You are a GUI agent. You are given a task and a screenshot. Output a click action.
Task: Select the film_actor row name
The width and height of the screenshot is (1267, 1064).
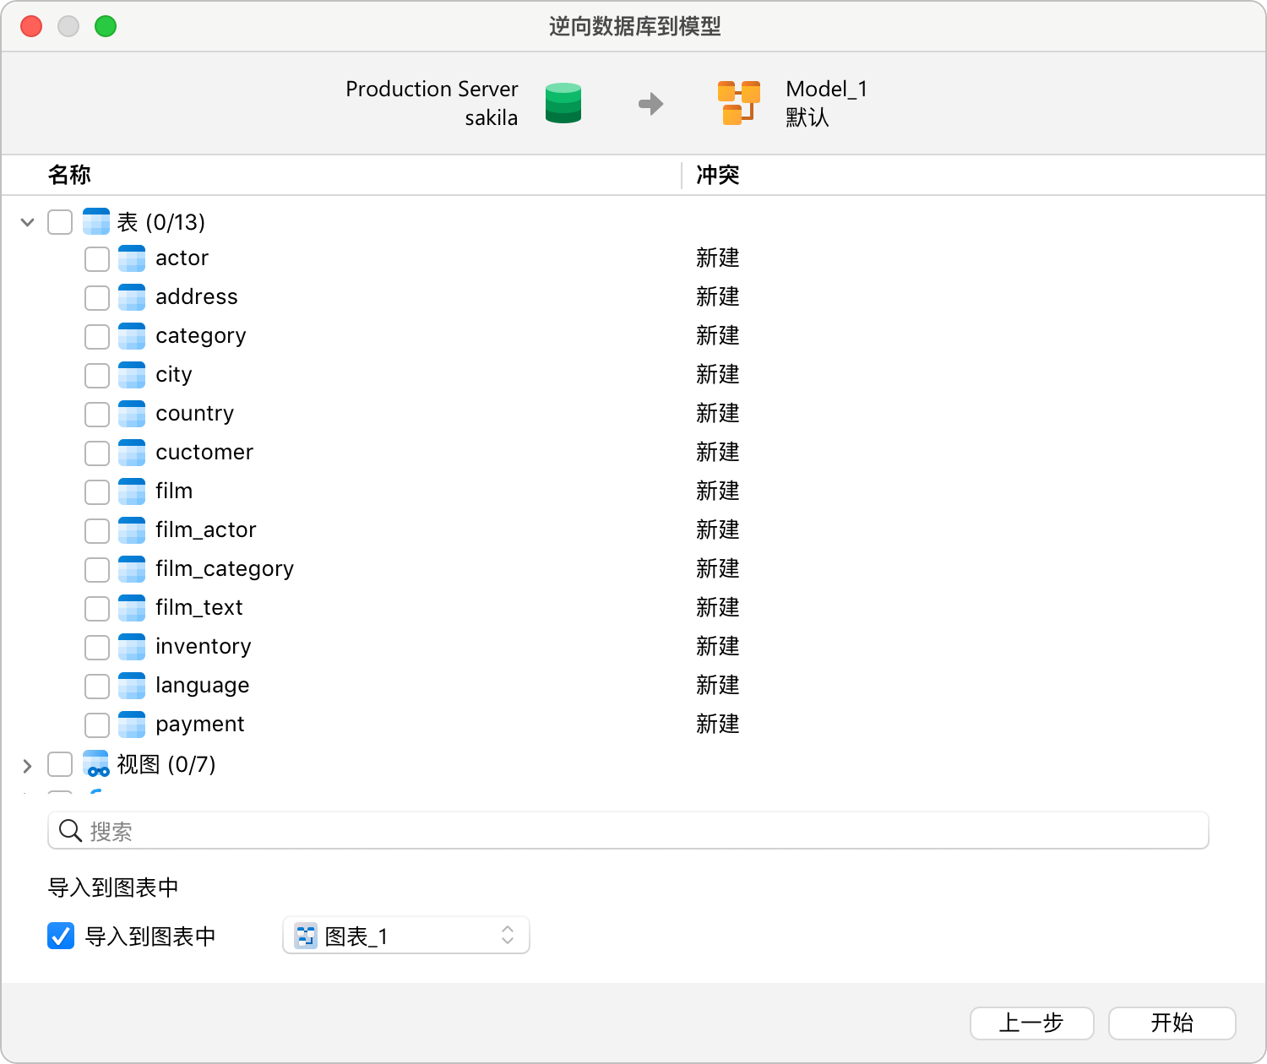tap(206, 529)
